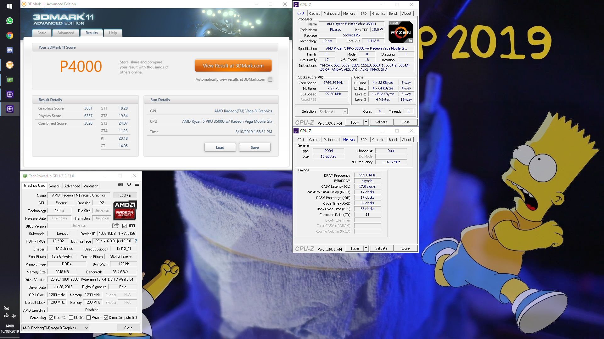The width and height of the screenshot is (604, 339).
Task: Open the Help tab in 3DMark
Action: (x=113, y=33)
